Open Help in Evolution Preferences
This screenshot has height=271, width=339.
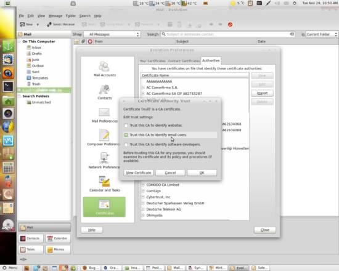coord(92,230)
